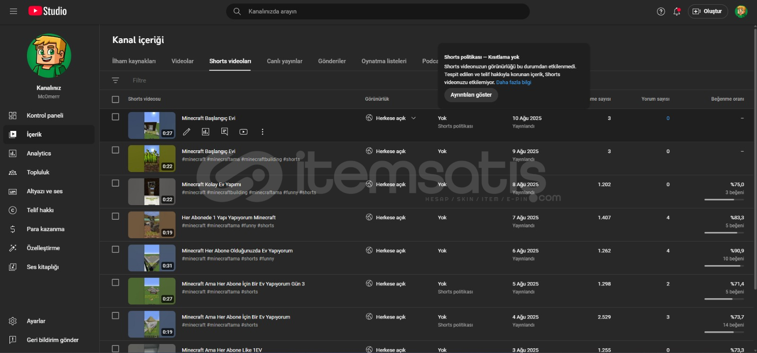Click the Oluştur create button
Screen dimensions: 757x353
tap(708, 11)
